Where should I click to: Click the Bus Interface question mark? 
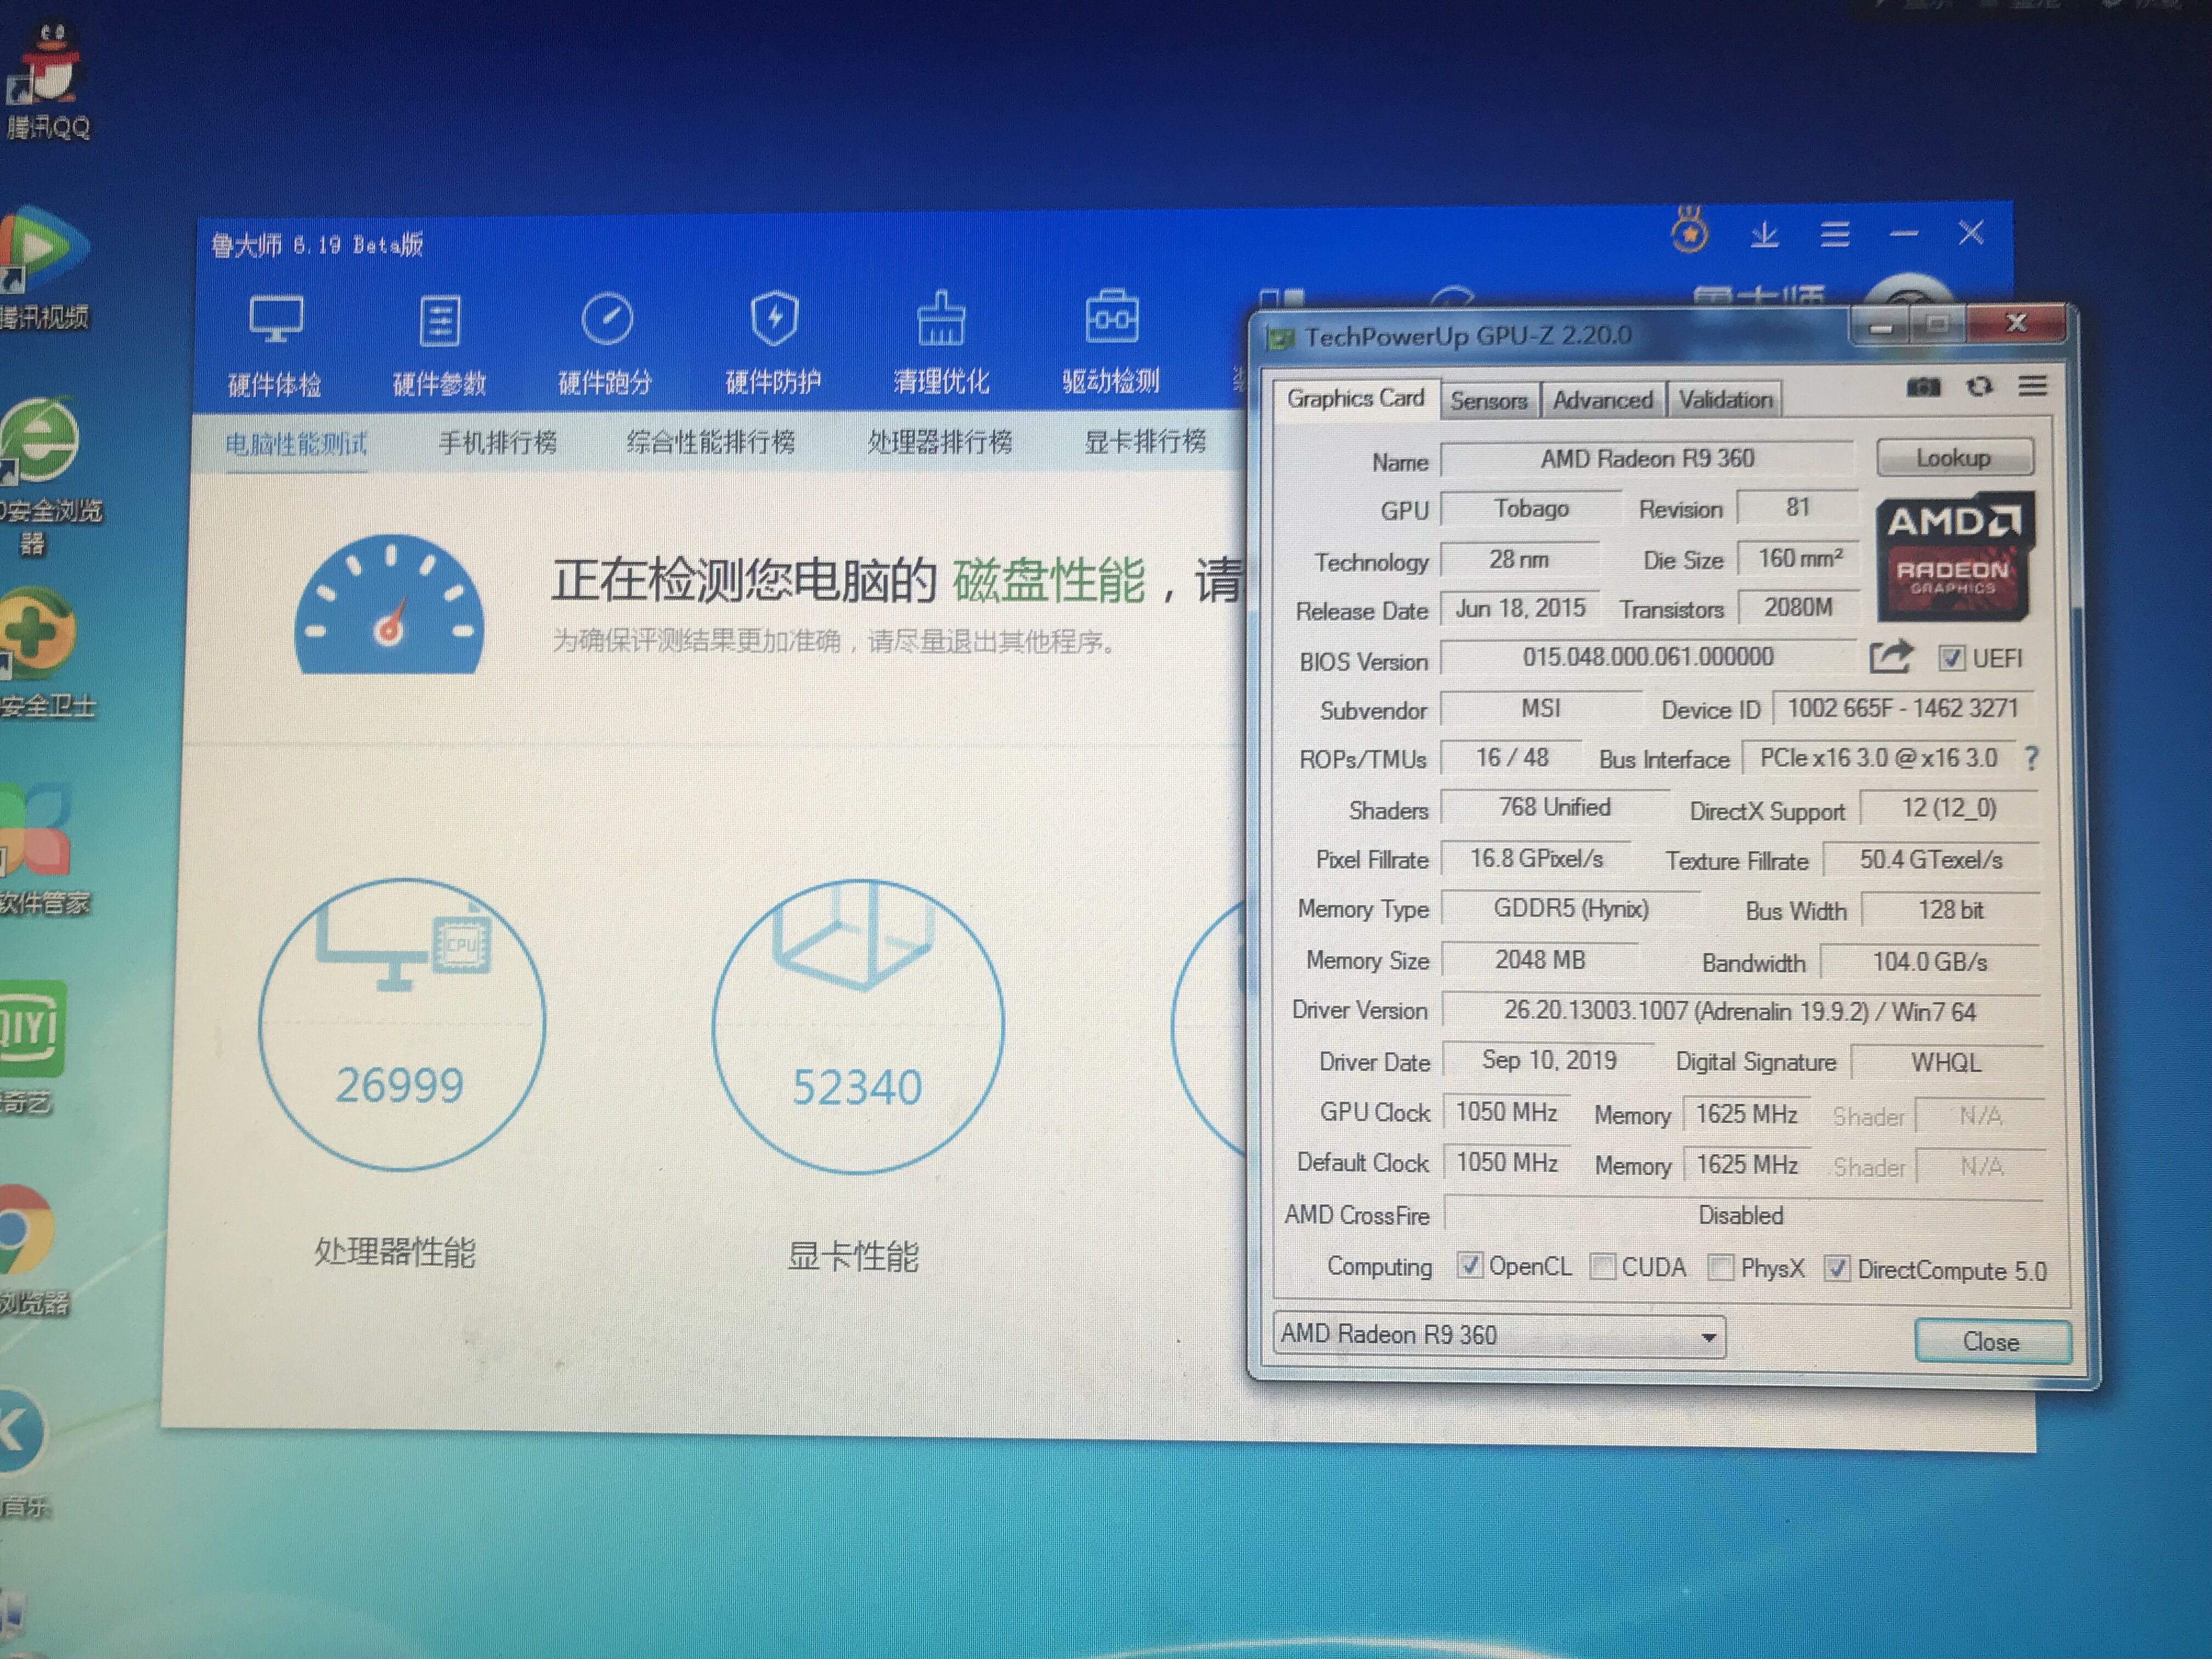coord(2031,758)
